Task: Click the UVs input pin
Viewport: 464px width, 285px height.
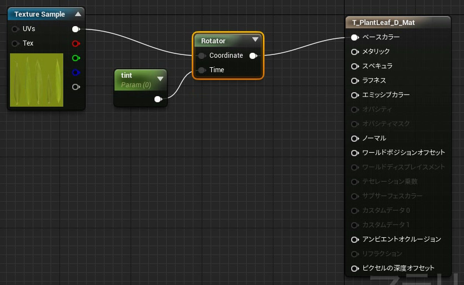Action: [x=15, y=29]
